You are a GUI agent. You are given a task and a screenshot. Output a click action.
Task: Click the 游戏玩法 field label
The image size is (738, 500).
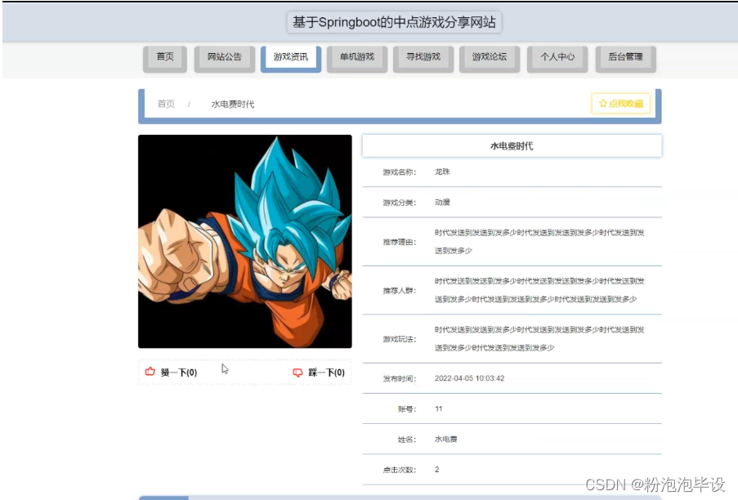[400, 339]
